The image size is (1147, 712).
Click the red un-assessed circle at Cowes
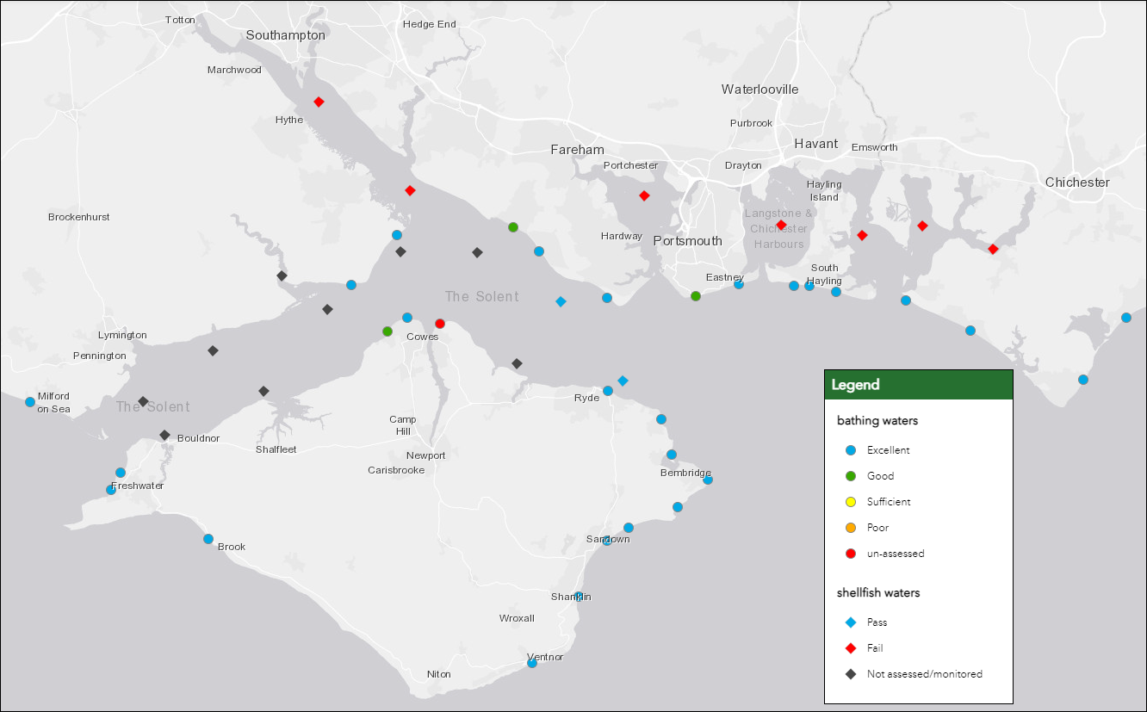click(x=440, y=324)
